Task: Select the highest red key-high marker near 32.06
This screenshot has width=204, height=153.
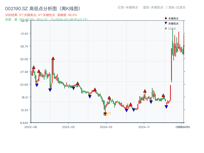Action: point(53,58)
